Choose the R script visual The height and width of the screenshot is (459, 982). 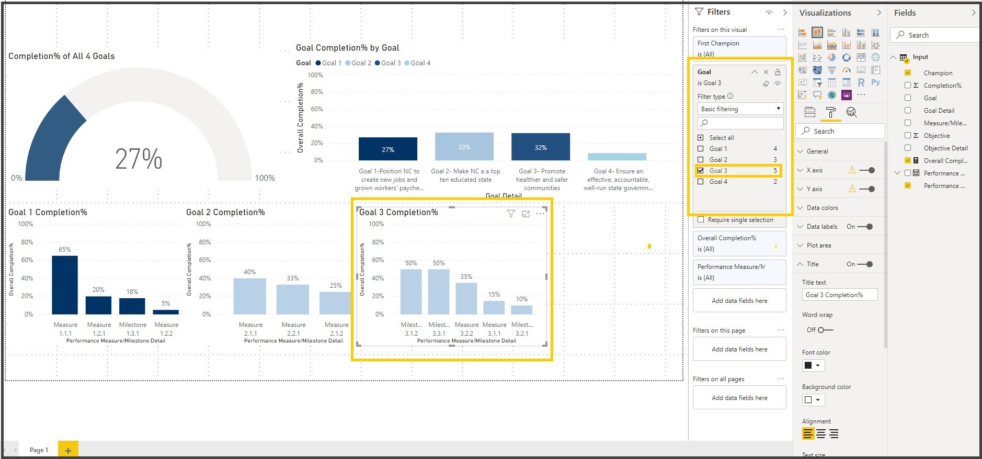(861, 83)
